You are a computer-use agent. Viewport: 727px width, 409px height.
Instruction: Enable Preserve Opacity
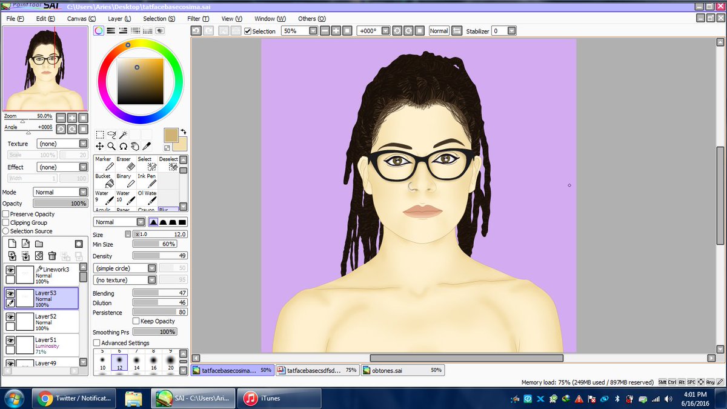[5, 214]
